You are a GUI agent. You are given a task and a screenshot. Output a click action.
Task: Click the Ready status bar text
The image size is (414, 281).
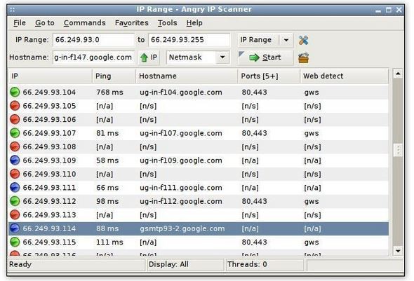tap(20, 264)
